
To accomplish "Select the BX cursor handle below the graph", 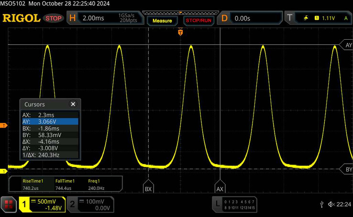I will point(148,187).
